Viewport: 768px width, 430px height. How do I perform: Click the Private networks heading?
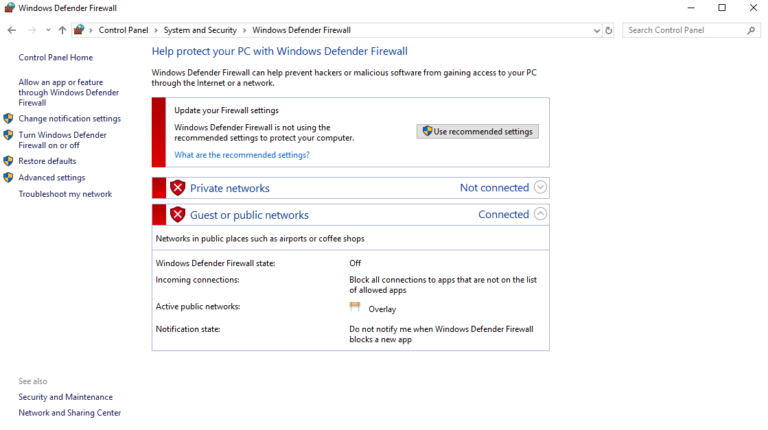(230, 189)
